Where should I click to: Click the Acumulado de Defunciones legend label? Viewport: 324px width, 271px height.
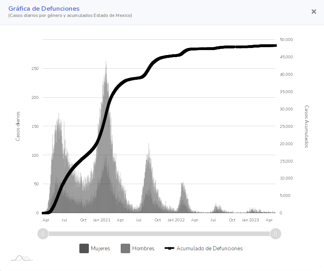pyautogui.click(x=210, y=248)
